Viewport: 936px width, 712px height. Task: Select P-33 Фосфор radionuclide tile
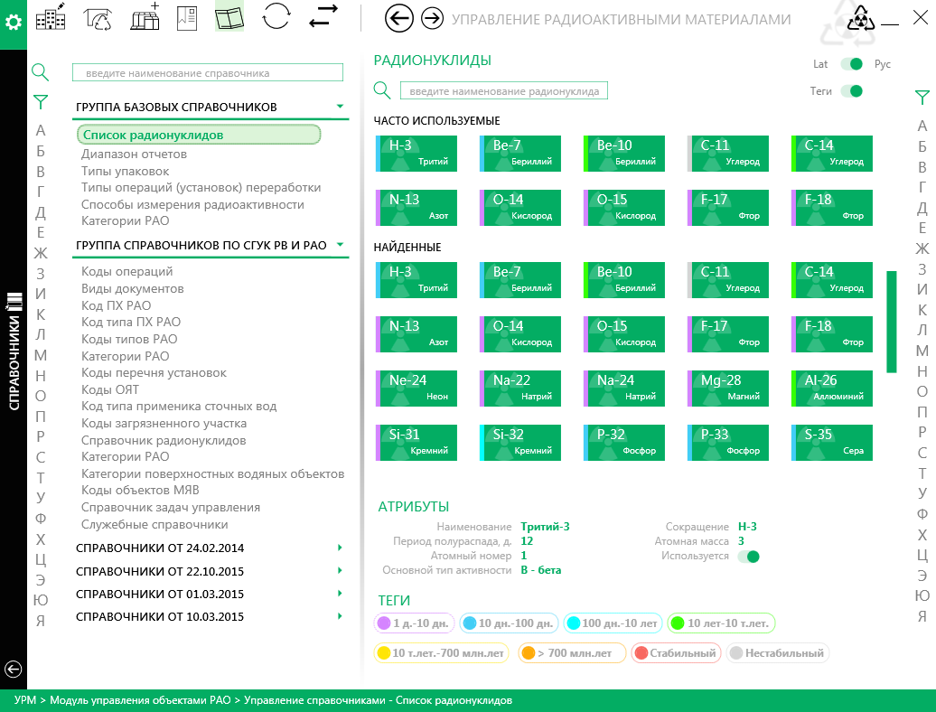coord(728,443)
